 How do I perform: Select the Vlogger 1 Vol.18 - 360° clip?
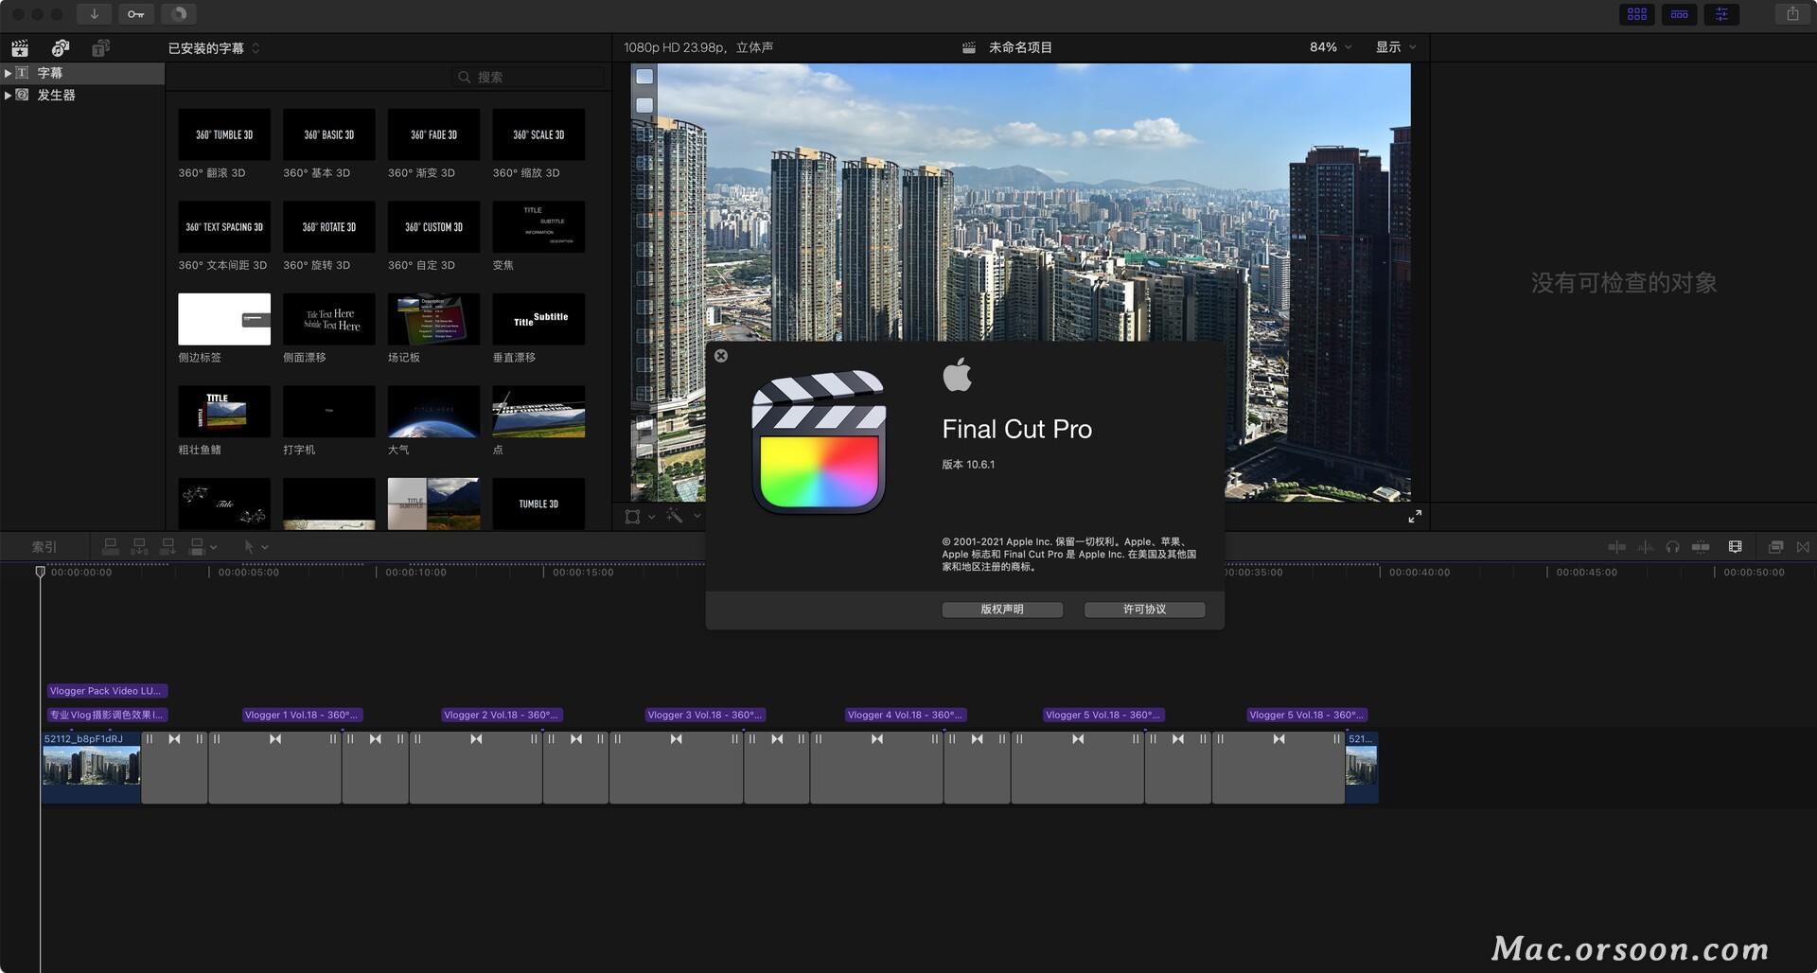click(302, 715)
